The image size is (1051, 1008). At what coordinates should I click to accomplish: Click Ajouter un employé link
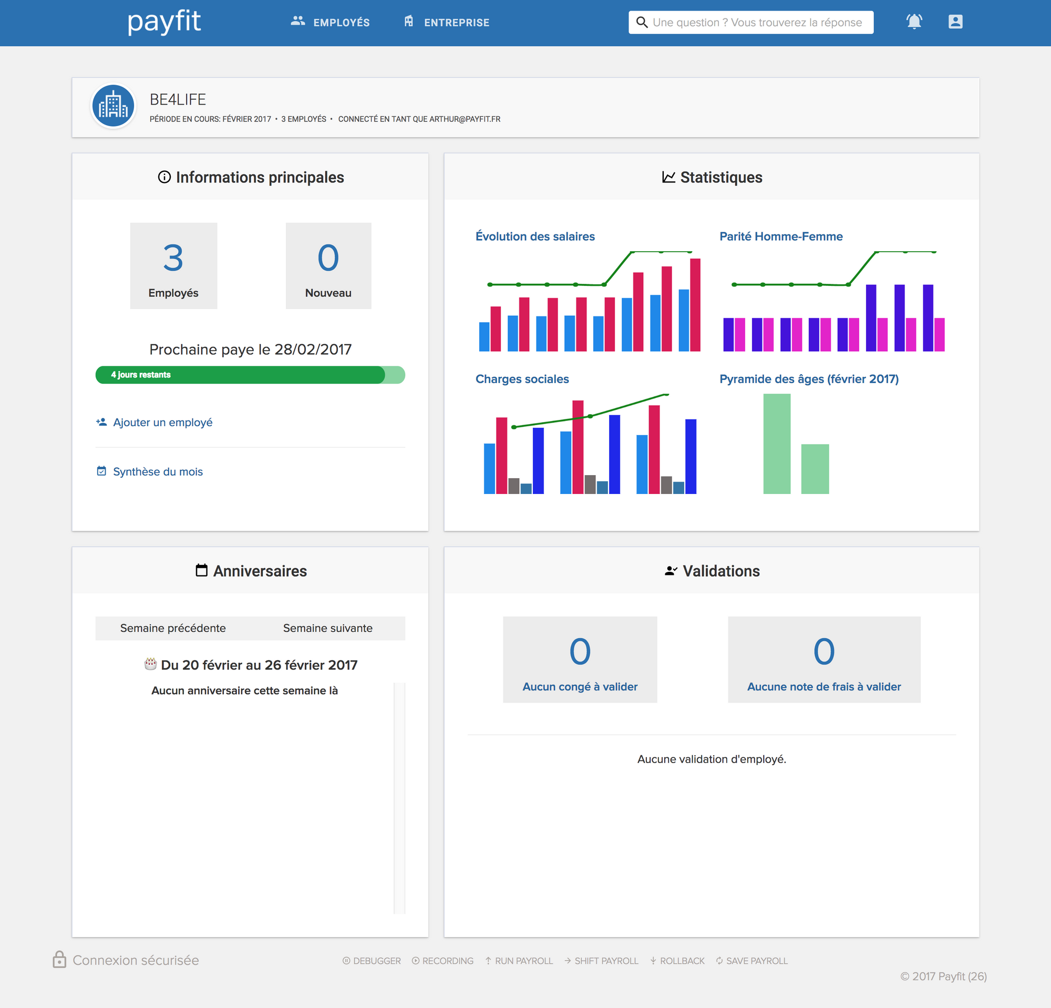point(162,423)
